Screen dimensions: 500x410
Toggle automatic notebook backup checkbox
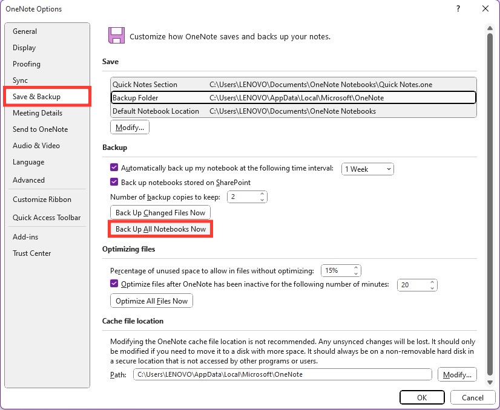(114, 168)
